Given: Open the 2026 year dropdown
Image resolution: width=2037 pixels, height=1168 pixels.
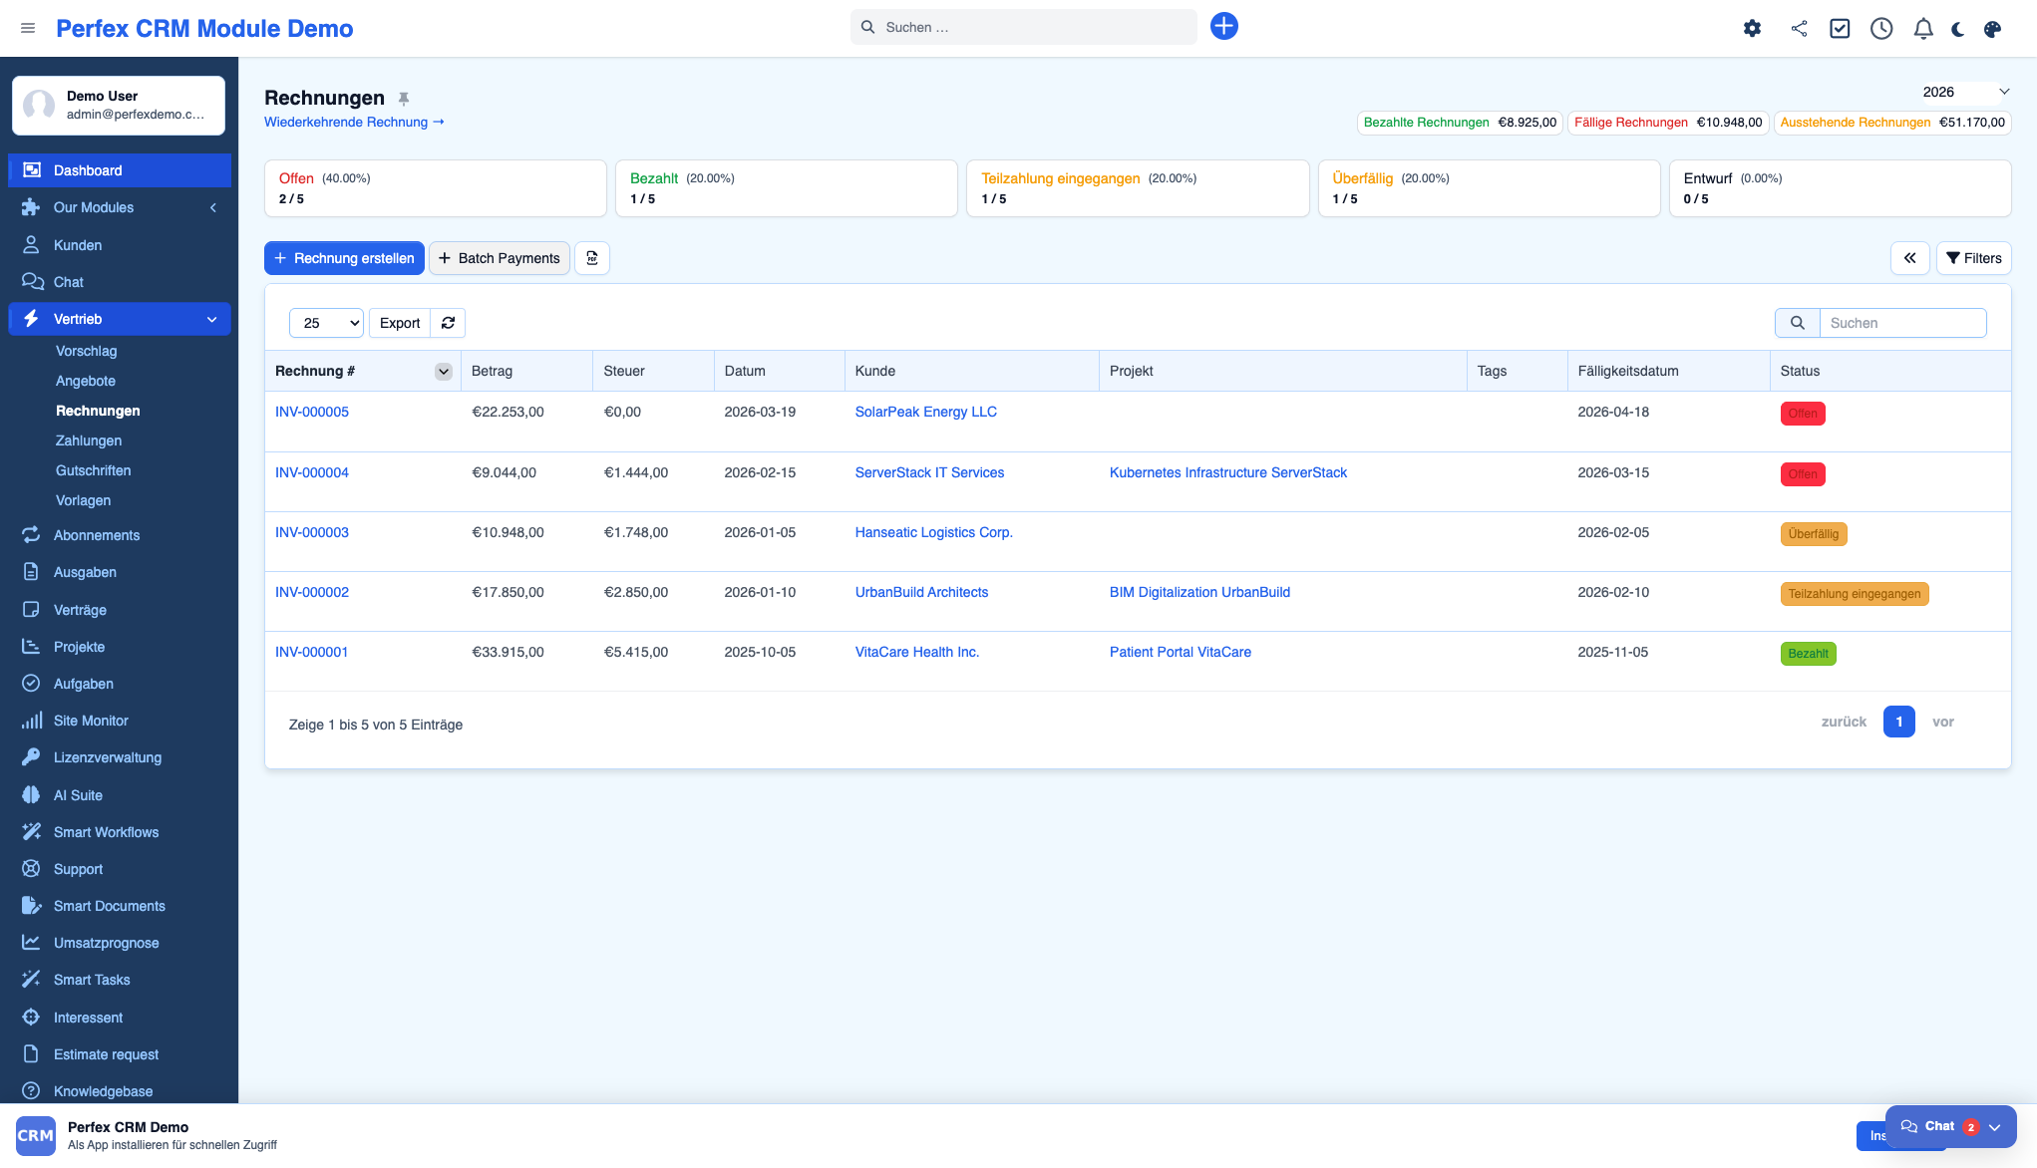Looking at the screenshot, I should click(1964, 92).
